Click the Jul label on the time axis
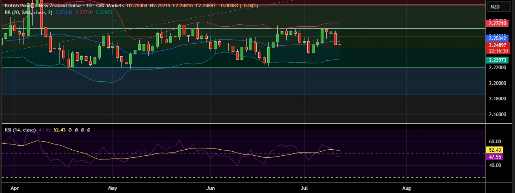This screenshot has width=515, height=193. pyautogui.click(x=304, y=188)
